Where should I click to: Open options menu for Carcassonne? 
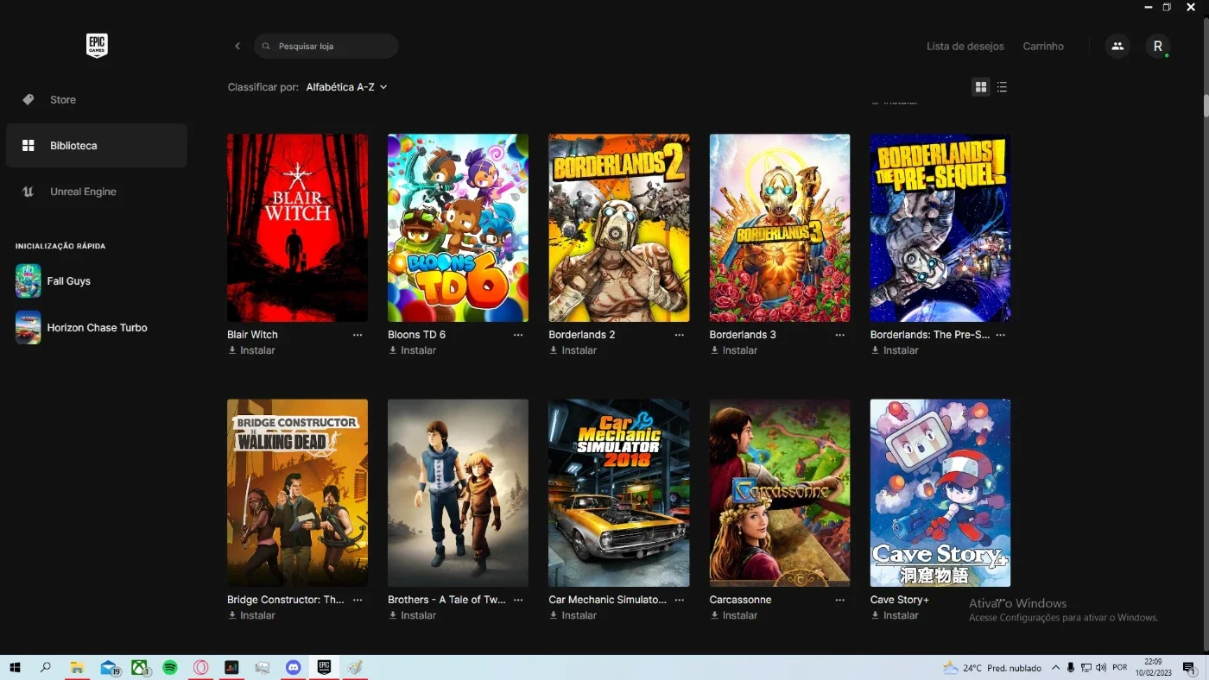click(x=839, y=600)
